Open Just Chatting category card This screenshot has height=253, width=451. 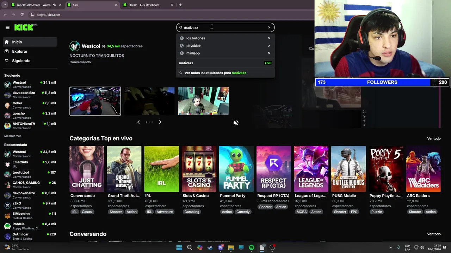point(87,169)
